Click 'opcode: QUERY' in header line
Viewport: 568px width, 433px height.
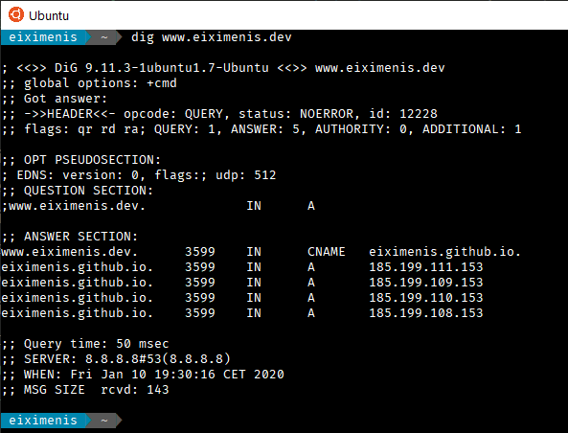pyautogui.click(x=173, y=114)
